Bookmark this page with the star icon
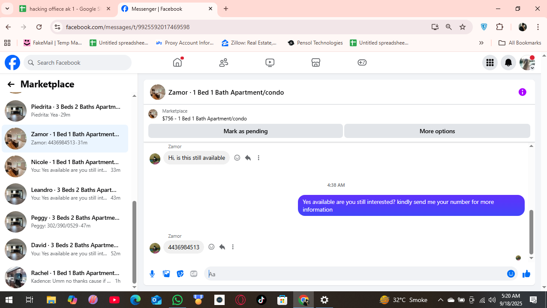Image resolution: width=547 pixels, height=308 pixels. tap(463, 27)
